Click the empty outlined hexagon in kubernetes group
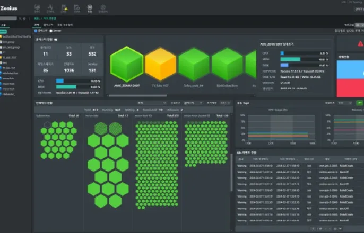This screenshot has height=233, width=364. click(47, 124)
